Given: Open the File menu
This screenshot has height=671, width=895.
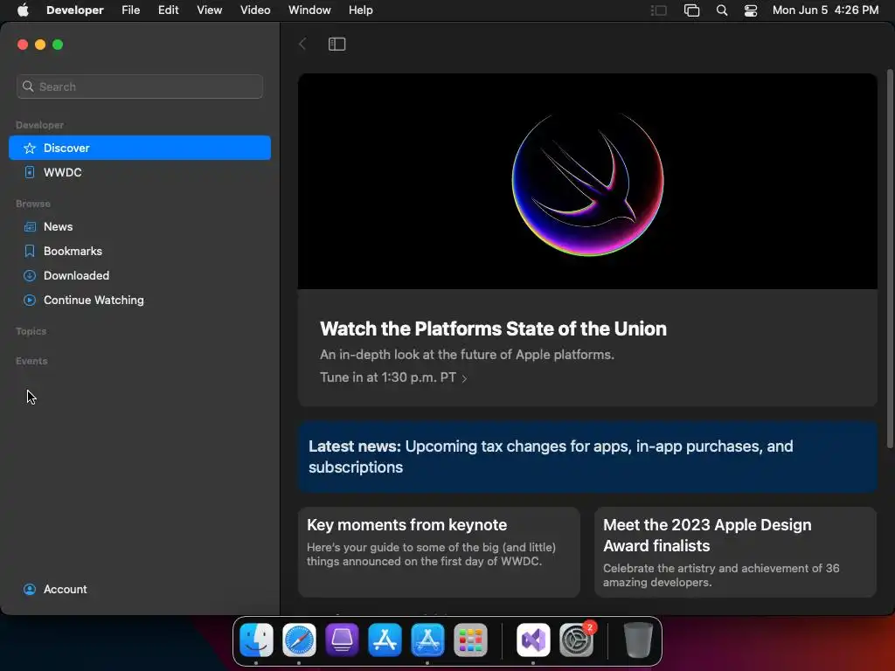Looking at the screenshot, I should coord(131,10).
